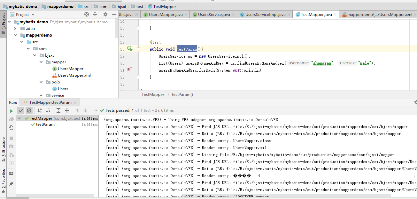
Task: Click mapperdemo in navigation breadcrumb
Action: click(58, 6)
